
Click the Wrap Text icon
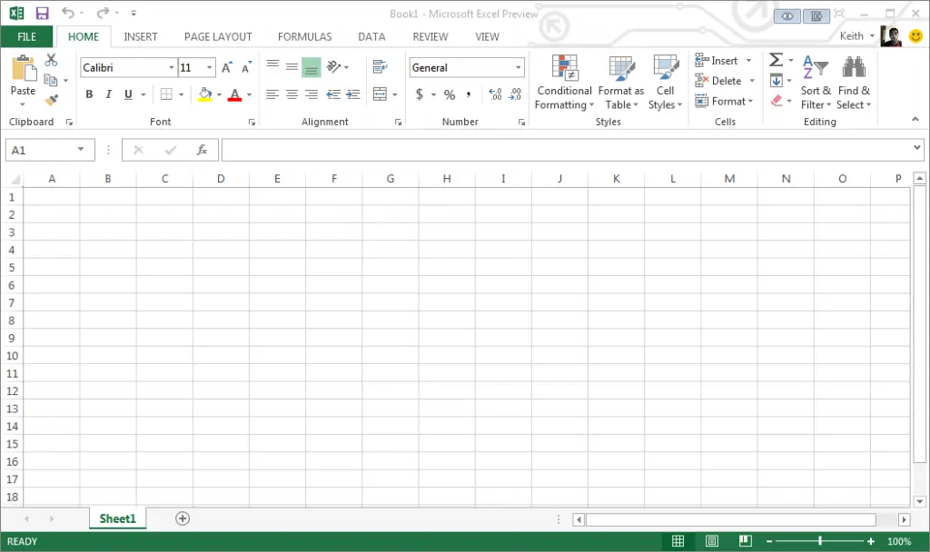click(381, 66)
